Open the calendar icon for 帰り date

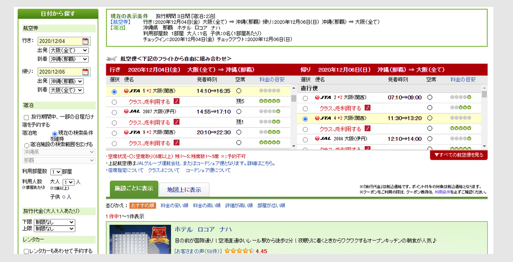point(85,72)
